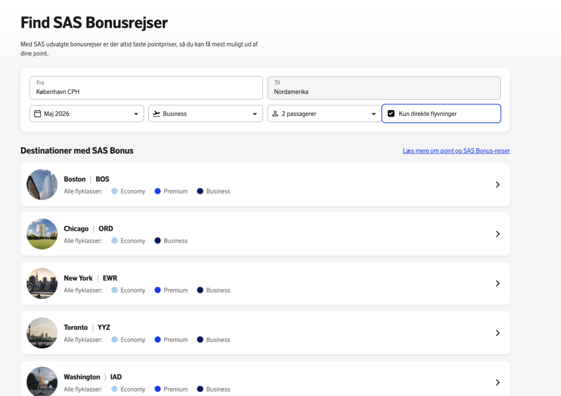The image size is (561, 396).
Task: Click the chevron arrow on New York row
Action: coord(497,283)
